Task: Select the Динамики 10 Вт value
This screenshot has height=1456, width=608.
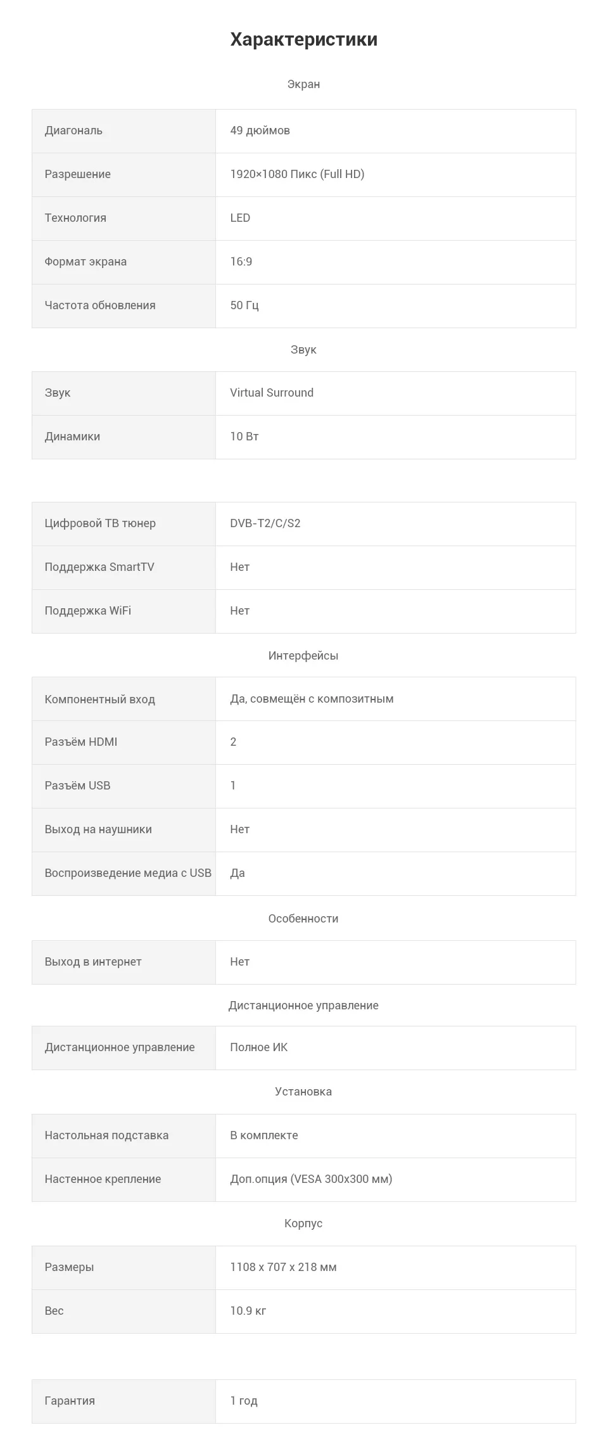Action: tap(244, 437)
